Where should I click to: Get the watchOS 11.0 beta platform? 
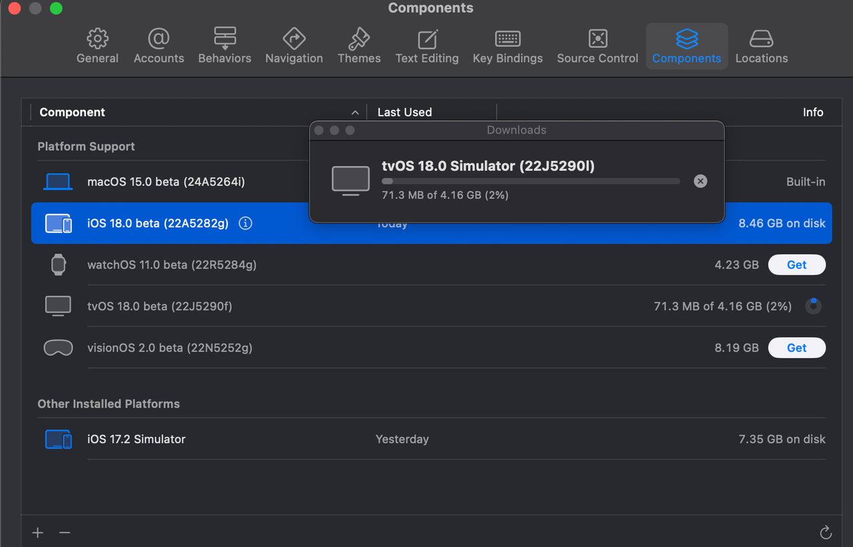click(796, 265)
